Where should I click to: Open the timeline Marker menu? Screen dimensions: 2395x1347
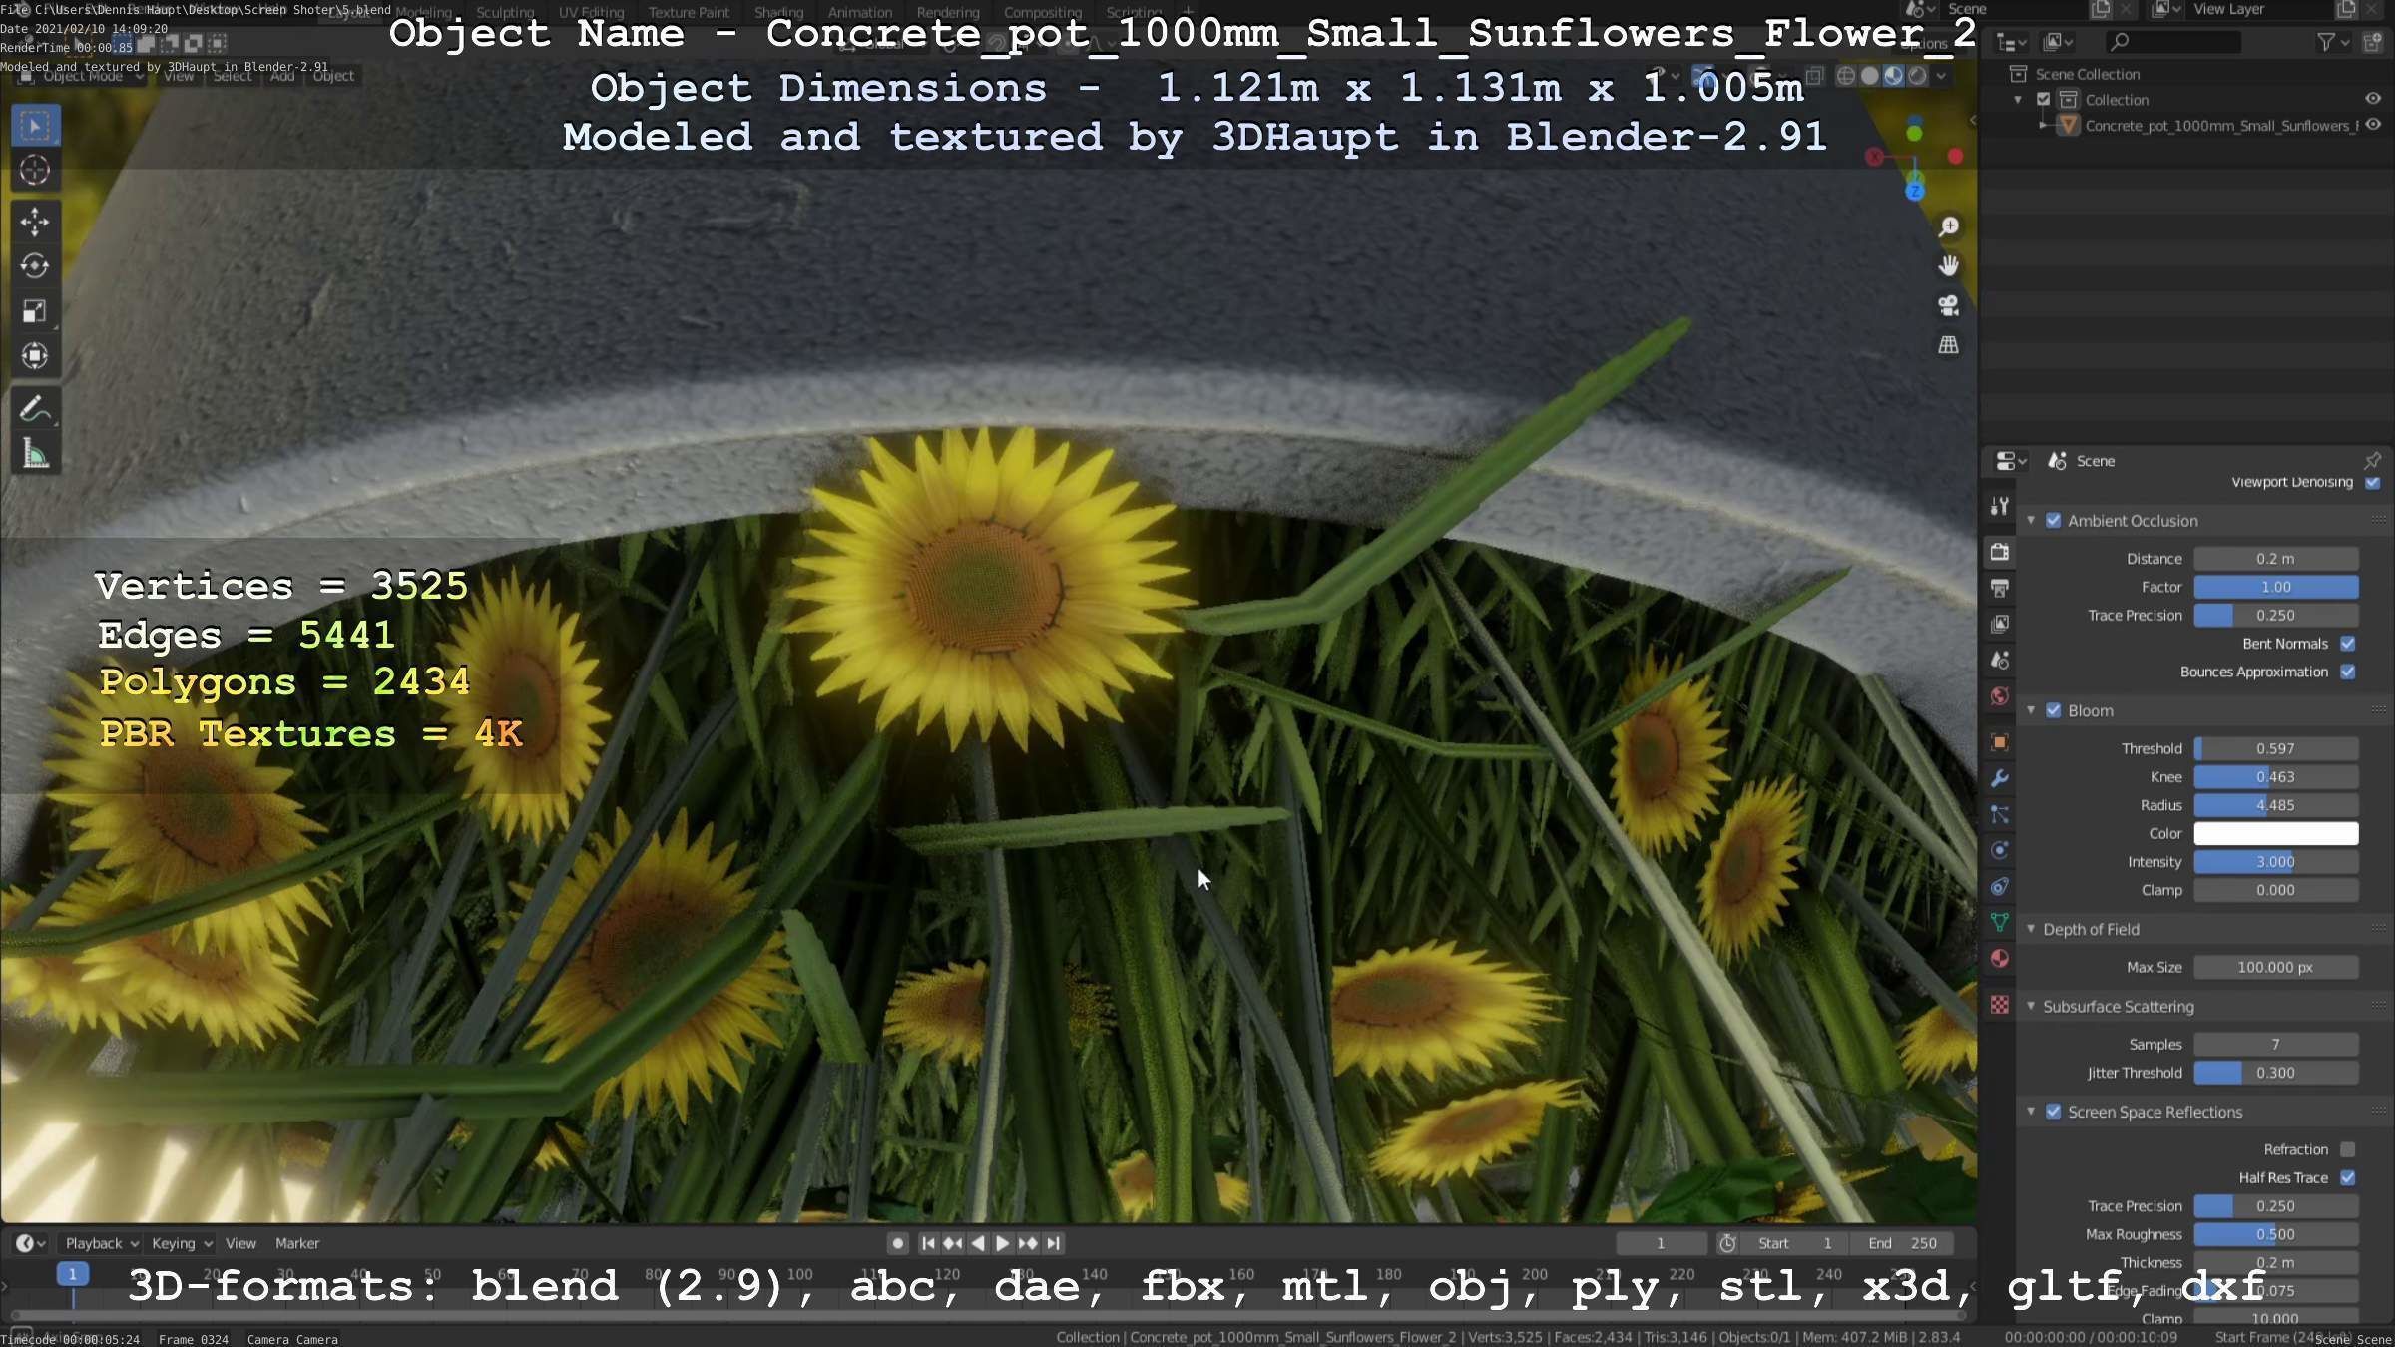point(297,1243)
